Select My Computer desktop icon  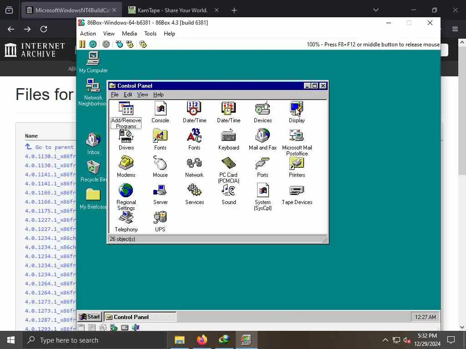pos(93,62)
